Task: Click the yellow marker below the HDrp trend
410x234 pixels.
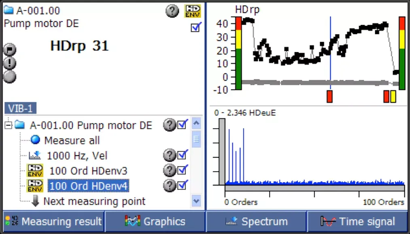Action: [393, 96]
